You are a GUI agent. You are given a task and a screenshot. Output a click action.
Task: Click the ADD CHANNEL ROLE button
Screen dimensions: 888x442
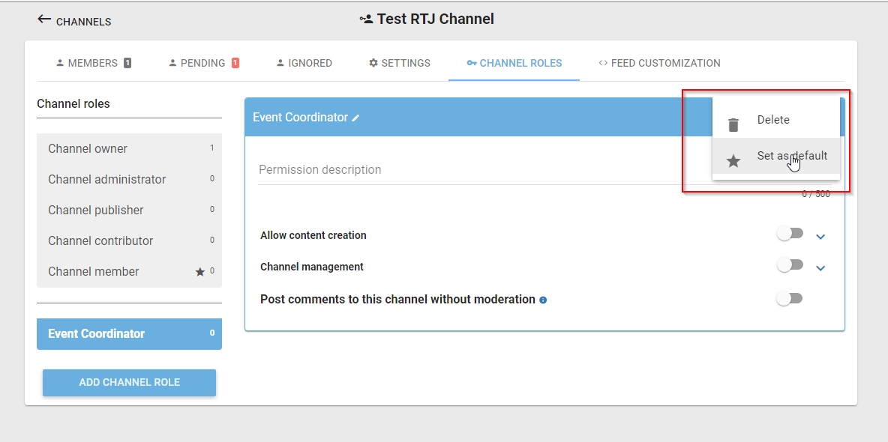click(129, 382)
